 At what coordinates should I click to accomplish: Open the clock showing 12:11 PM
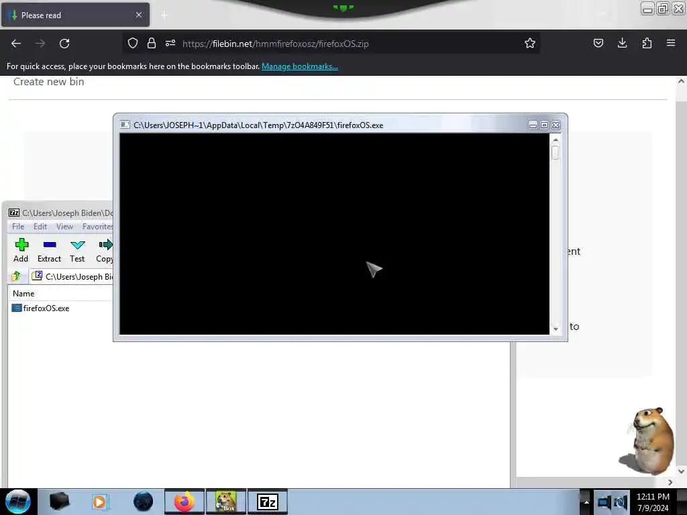click(x=653, y=502)
